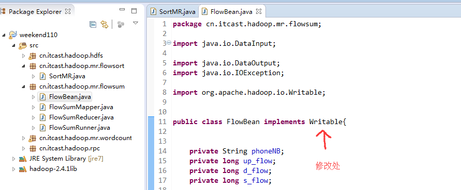Close the FlowBean.java editor tab

click(259, 11)
